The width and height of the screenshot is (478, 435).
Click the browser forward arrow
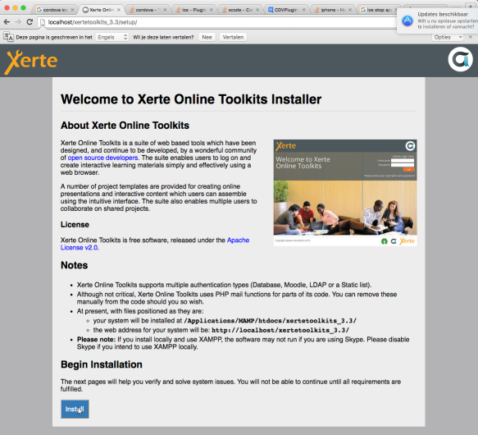tap(18, 22)
